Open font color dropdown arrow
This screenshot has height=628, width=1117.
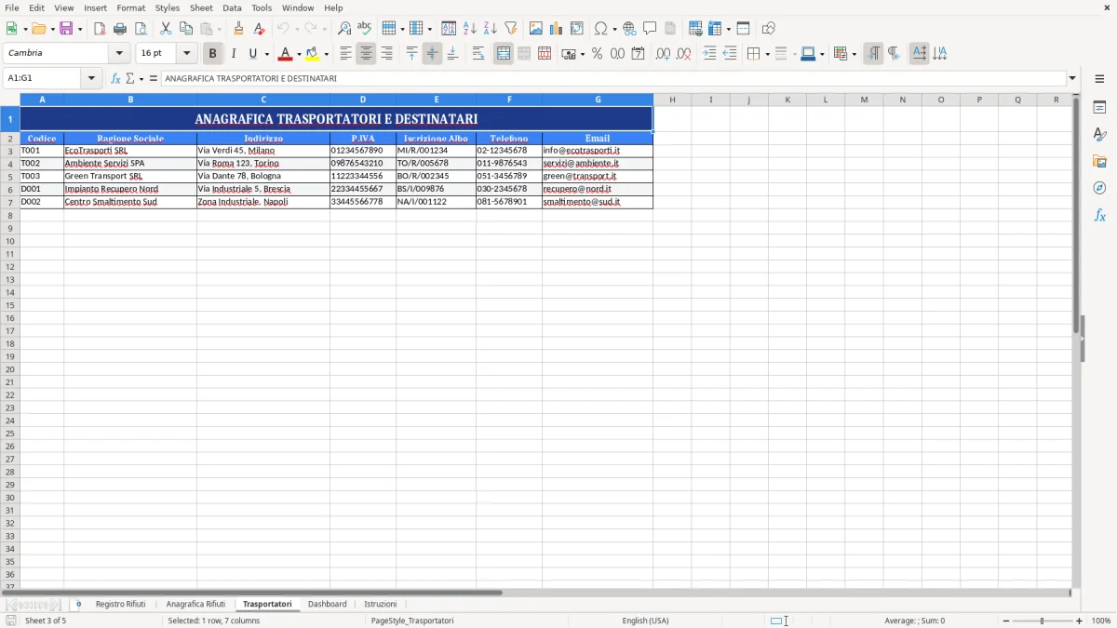point(299,54)
